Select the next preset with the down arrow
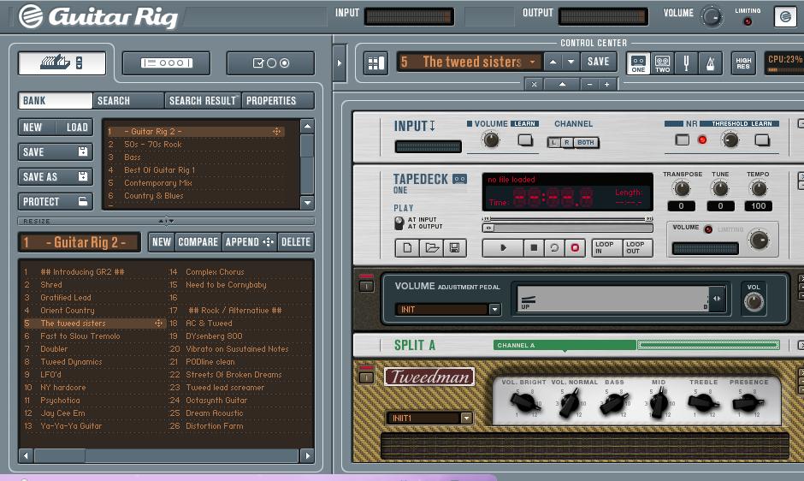Image resolution: width=804 pixels, height=481 pixels. pyautogui.click(x=570, y=62)
